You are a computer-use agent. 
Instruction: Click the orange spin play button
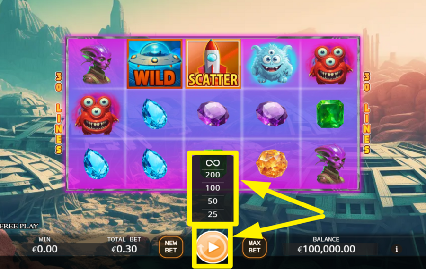[x=213, y=247]
